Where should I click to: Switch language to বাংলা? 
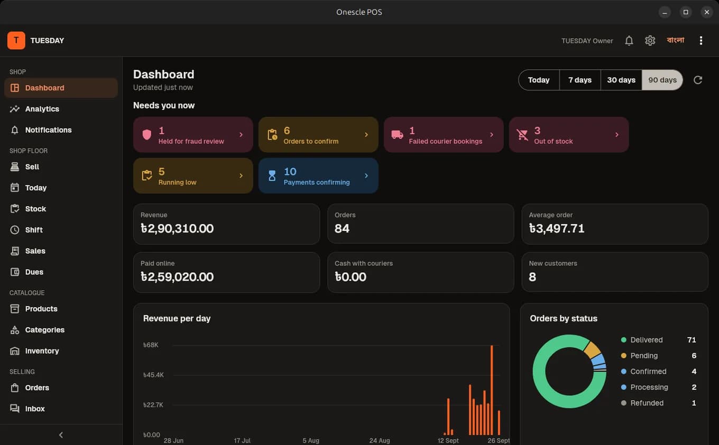pos(676,40)
